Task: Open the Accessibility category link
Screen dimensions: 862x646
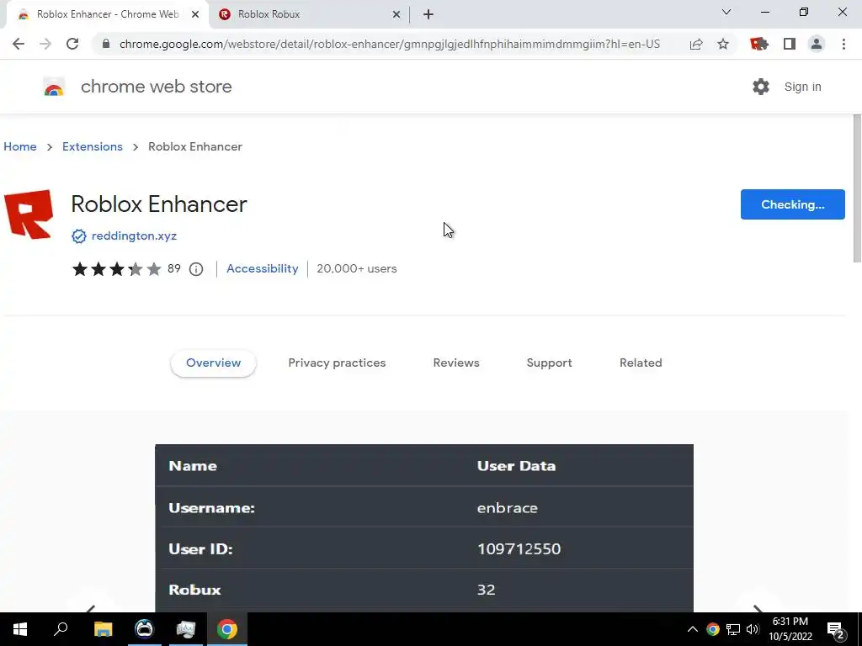Action: coord(263,268)
